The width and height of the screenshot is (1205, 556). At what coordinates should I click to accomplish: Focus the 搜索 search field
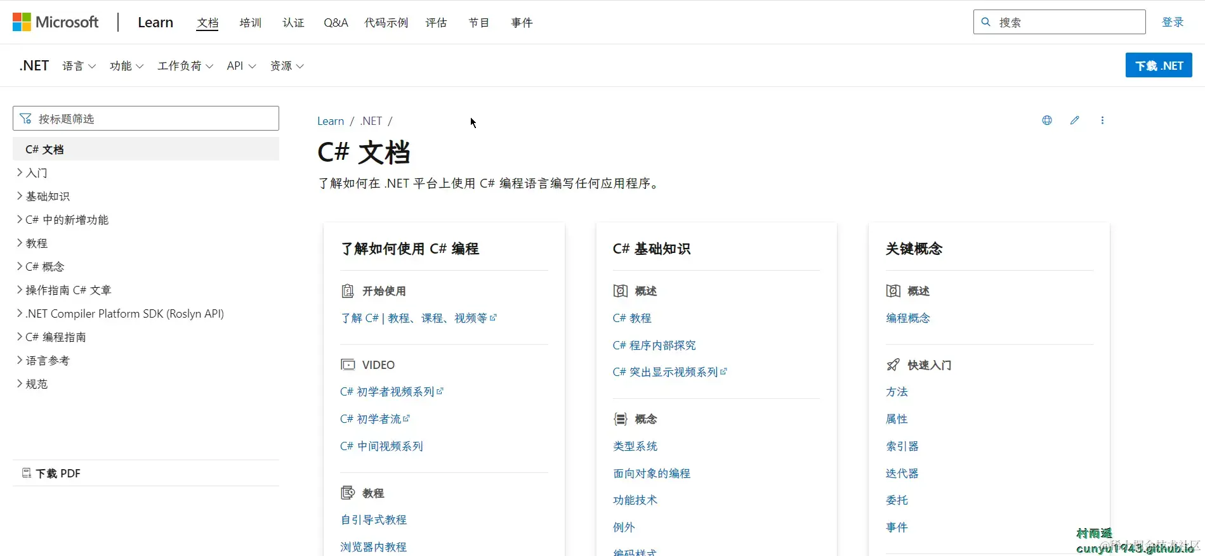click(1060, 22)
